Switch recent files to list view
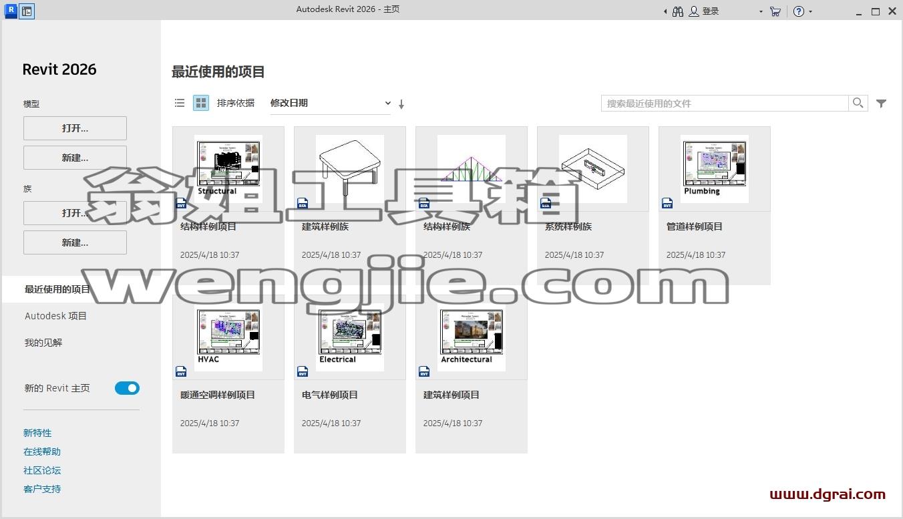 [x=180, y=103]
